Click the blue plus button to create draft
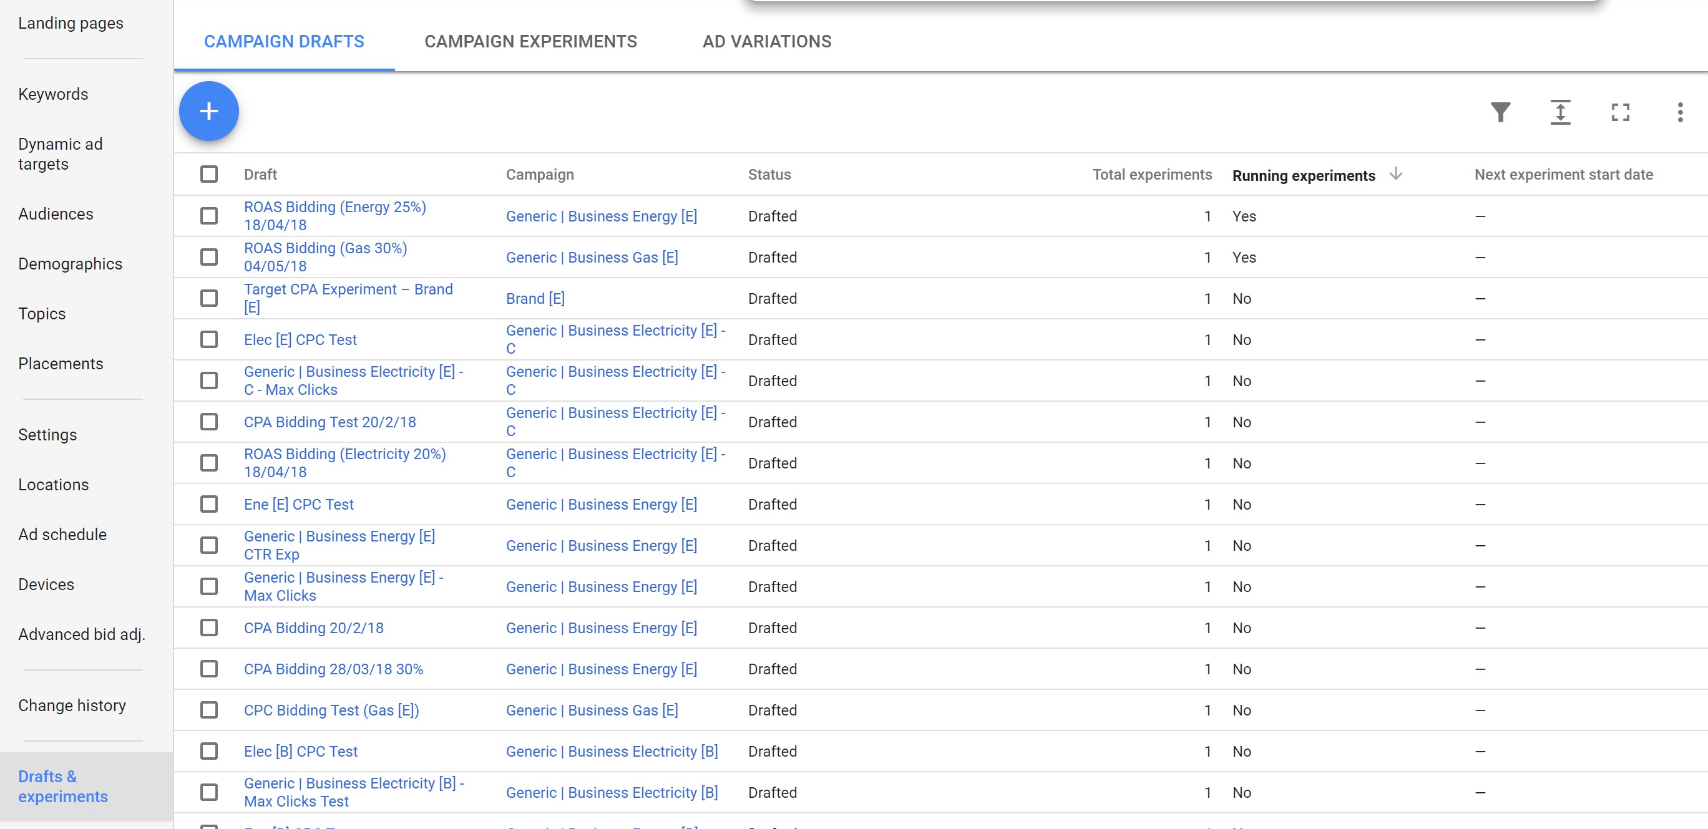The height and width of the screenshot is (829, 1708). coord(209,110)
